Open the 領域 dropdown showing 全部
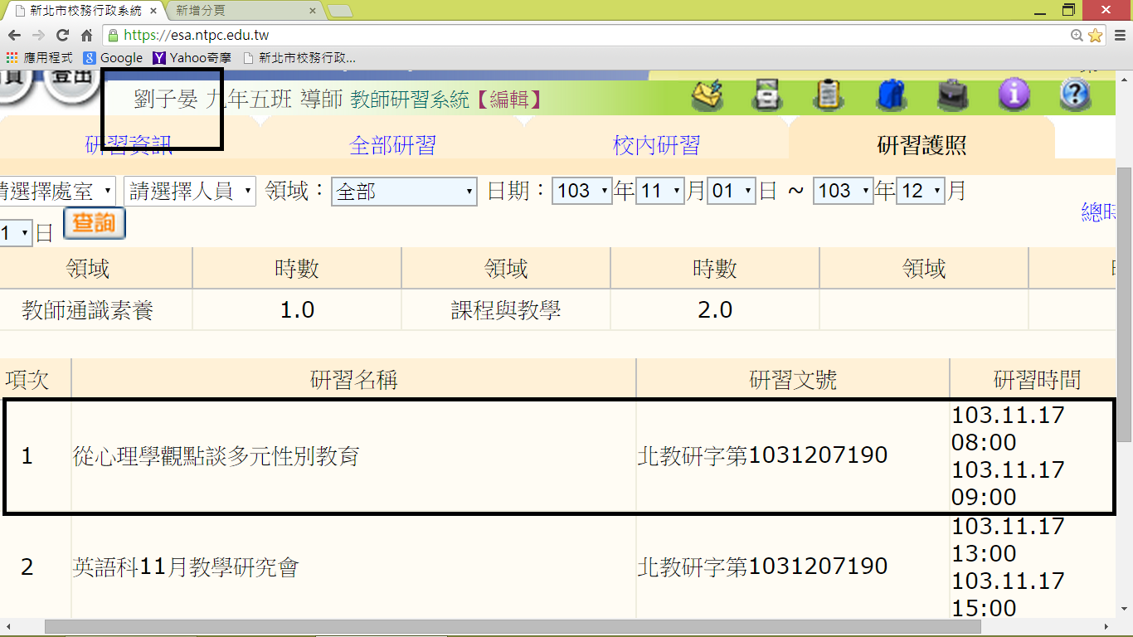Image resolution: width=1133 pixels, height=637 pixels. tap(404, 192)
